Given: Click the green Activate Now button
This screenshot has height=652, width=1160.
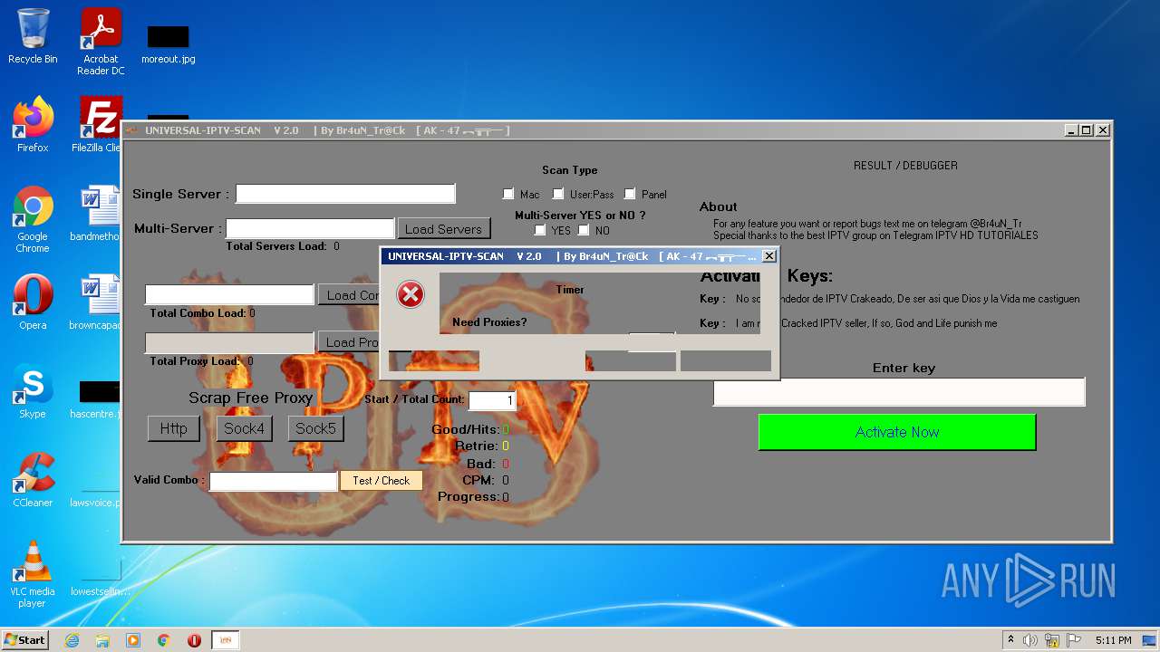Looking at the screenshot, I should pyautogui.click(x=897, y=432).
